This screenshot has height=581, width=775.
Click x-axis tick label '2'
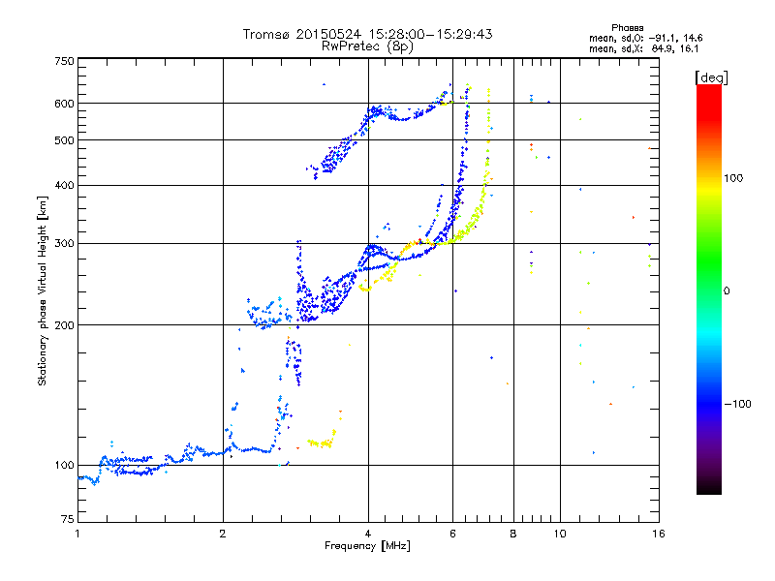click(x=223, y=534)
